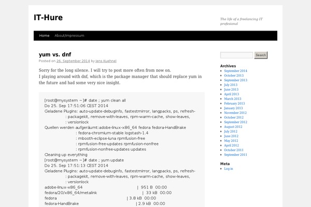Click the 'fedora | 3.8 kB' output row
Image resolution: width=311 pixels, height=207 pixels.
(100, 198)
